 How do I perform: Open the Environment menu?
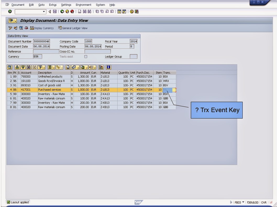click(x=83, y=5)
